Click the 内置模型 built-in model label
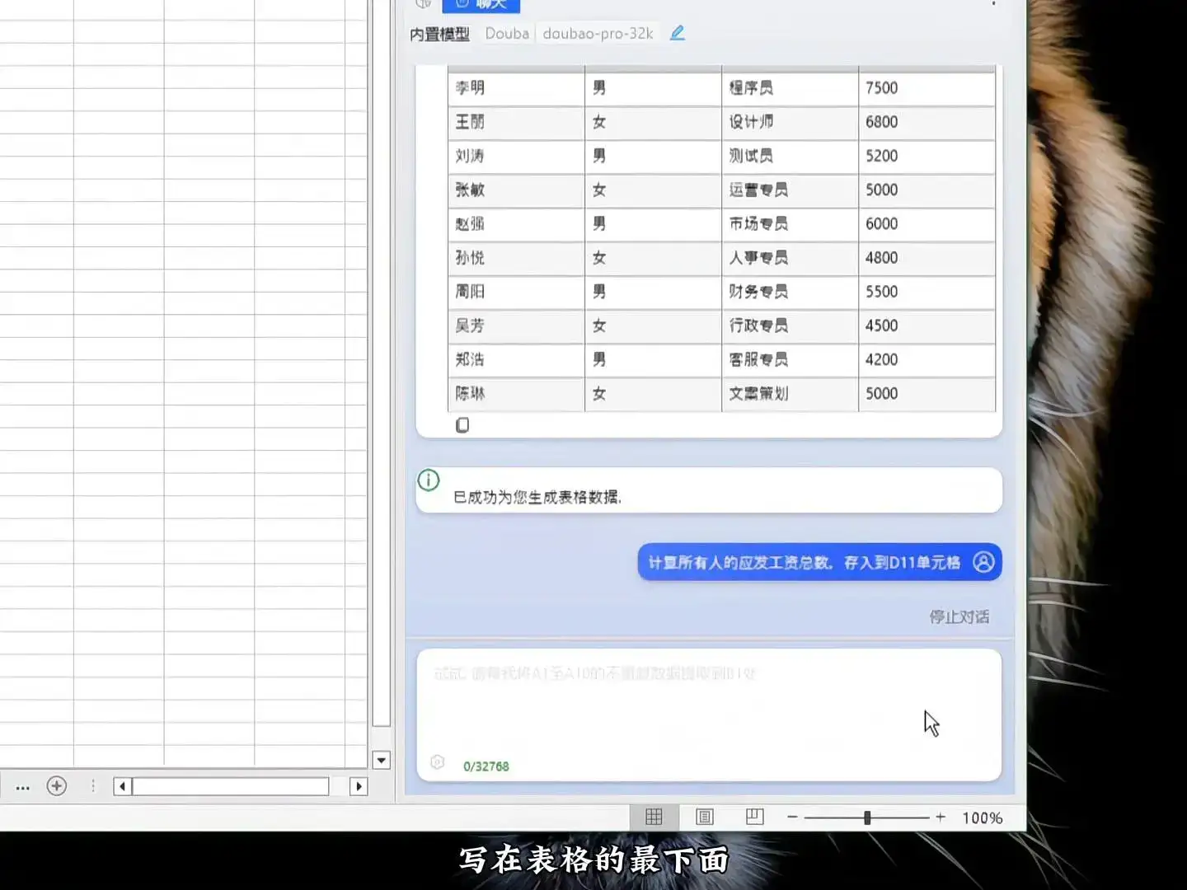 pos(438,35)
